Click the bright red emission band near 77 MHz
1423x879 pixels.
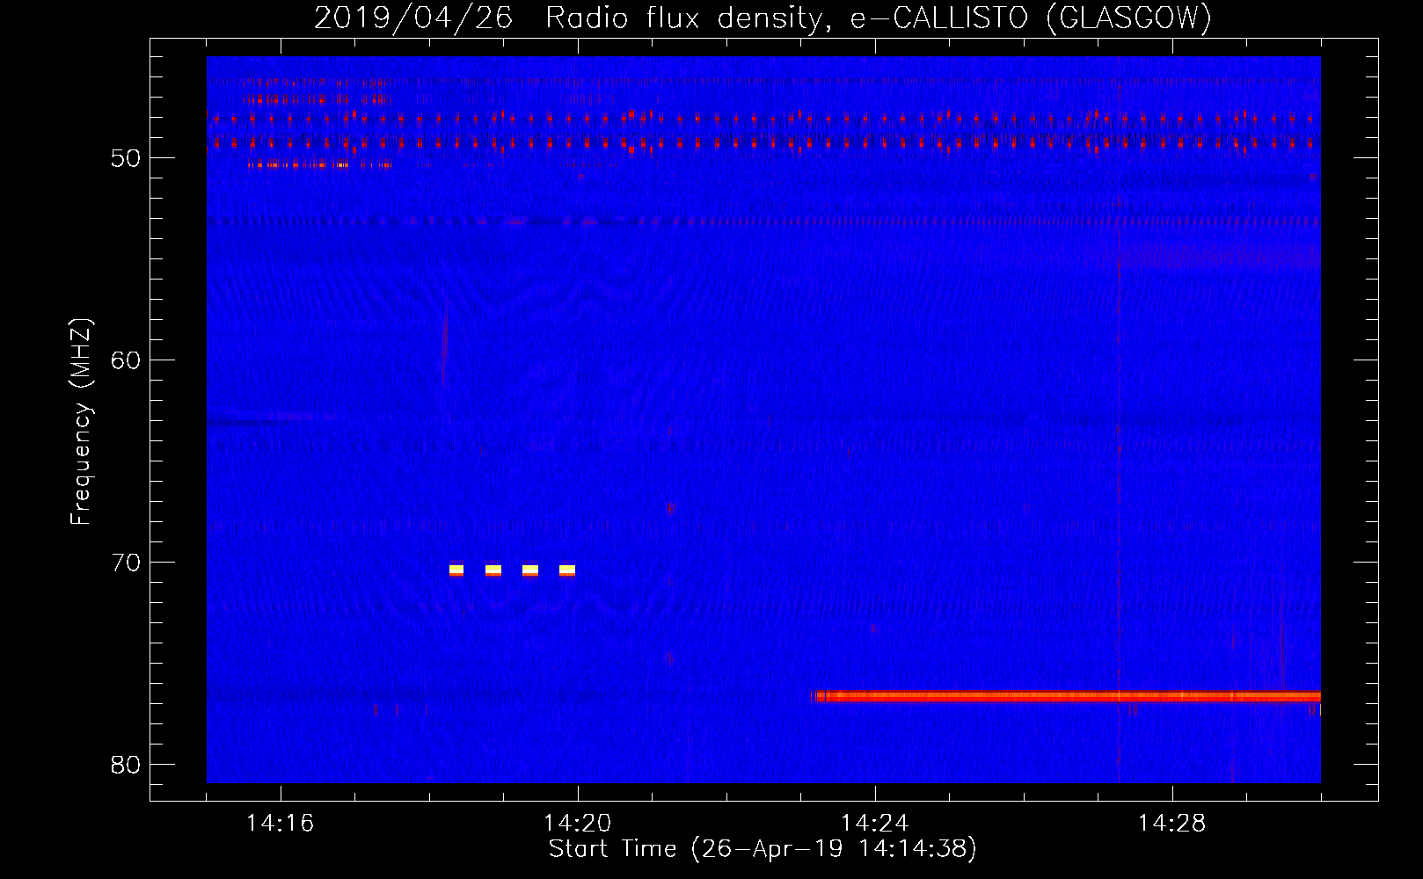[1065, 696]
